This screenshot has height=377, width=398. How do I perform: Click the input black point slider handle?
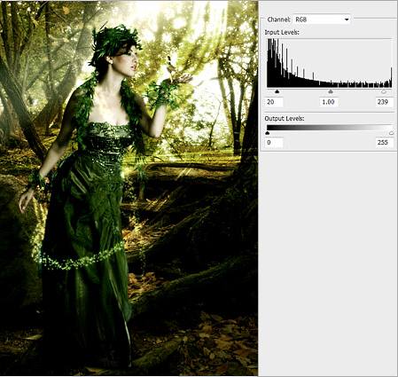(277, 91)
